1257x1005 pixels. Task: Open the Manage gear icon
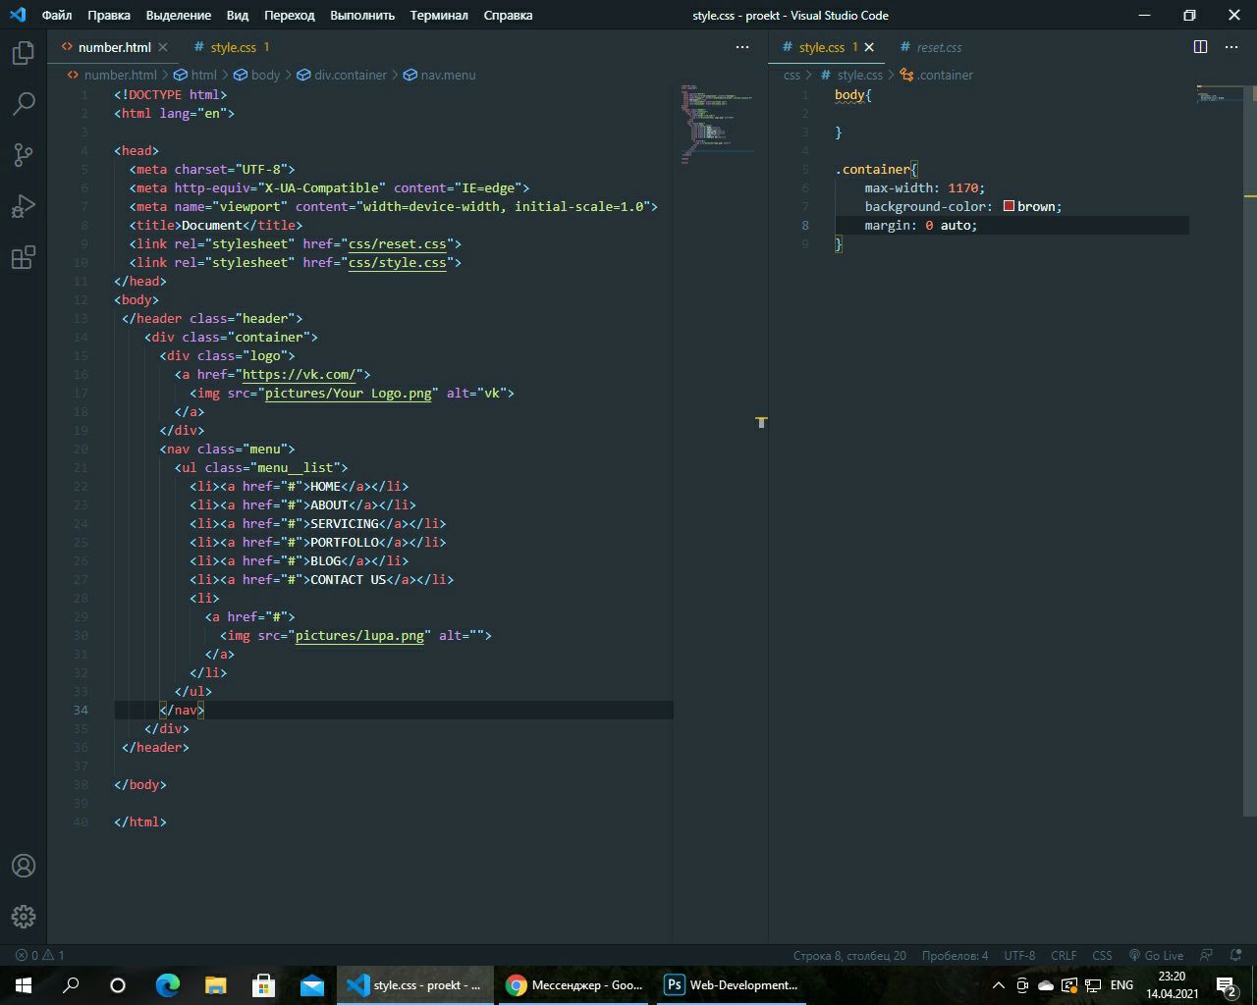coord(24,917)
